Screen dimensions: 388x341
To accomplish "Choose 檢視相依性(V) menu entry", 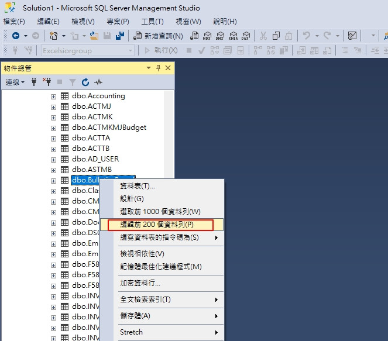I will click(x=162, y=254).
